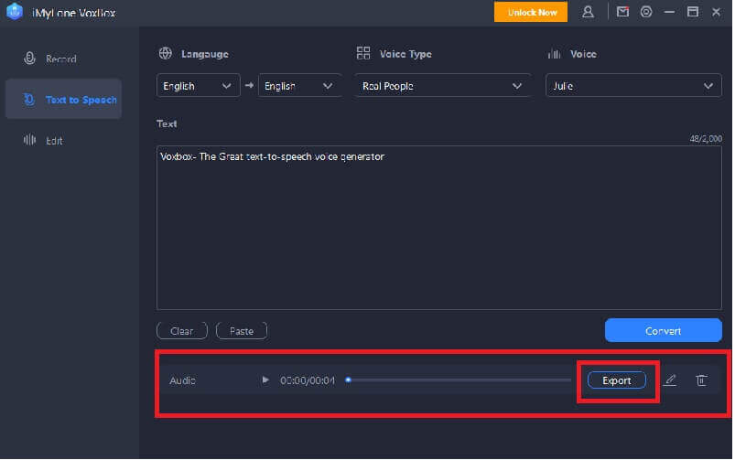The width and height of the screenshot is (735, 460).
Task: Click the Paste button
Action: click(242, 331)
